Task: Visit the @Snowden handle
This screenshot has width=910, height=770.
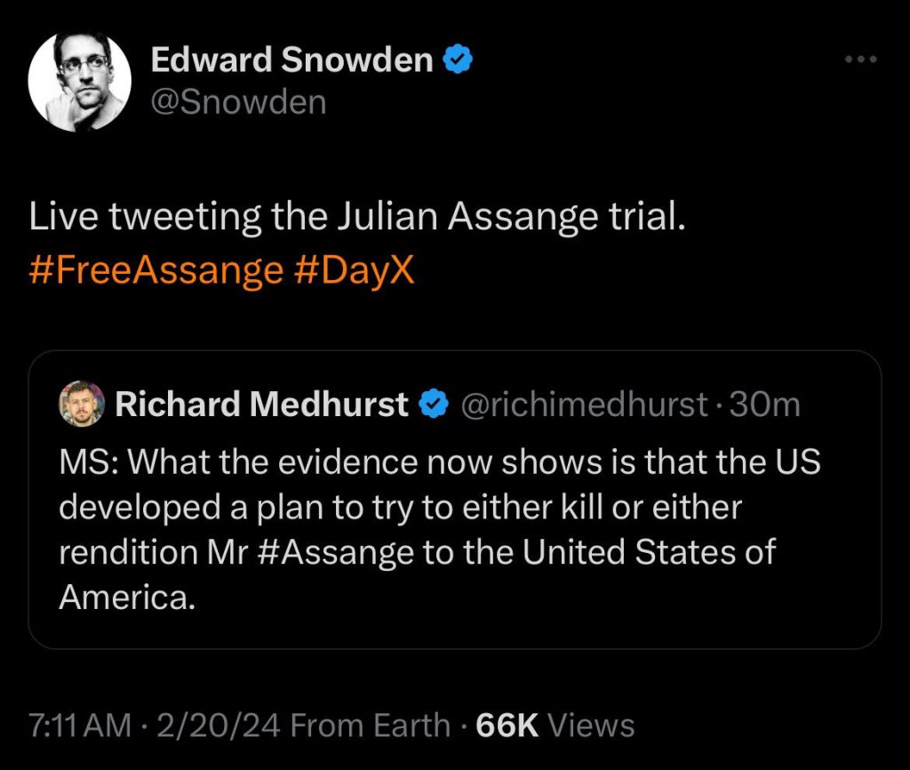Action: (x=238, y=102)
